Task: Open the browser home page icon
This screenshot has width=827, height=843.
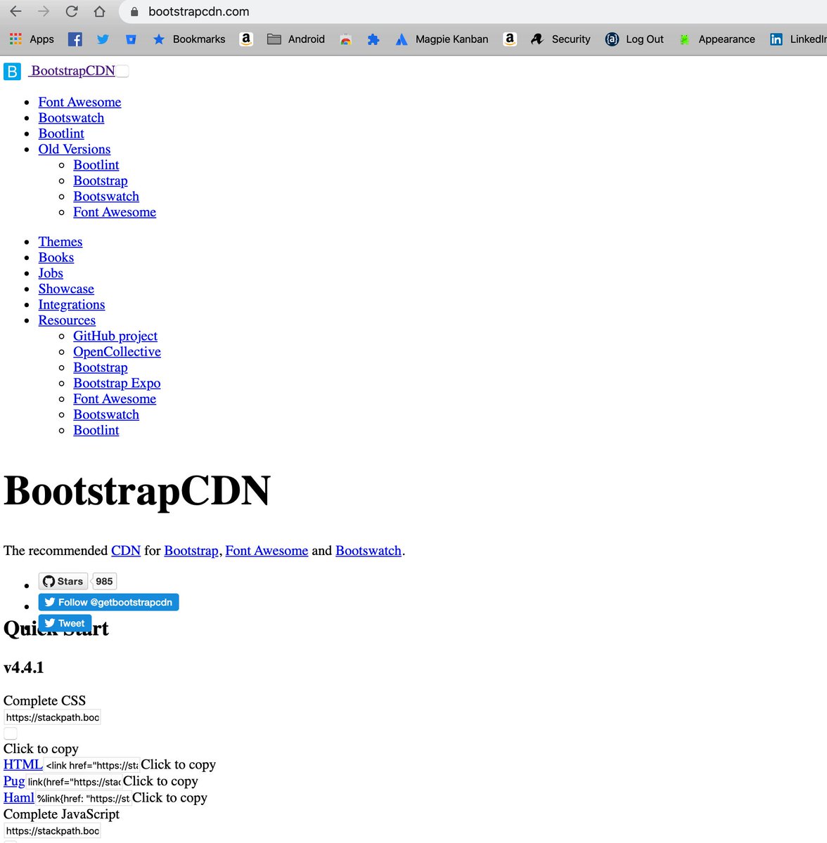Action: pyautogui.click(x=100, y=11)
